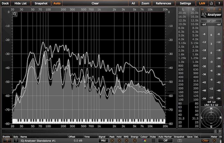The image size is (224, 143).
Task: Toggle ISP OFF indicator
Action: click(211, 21)
